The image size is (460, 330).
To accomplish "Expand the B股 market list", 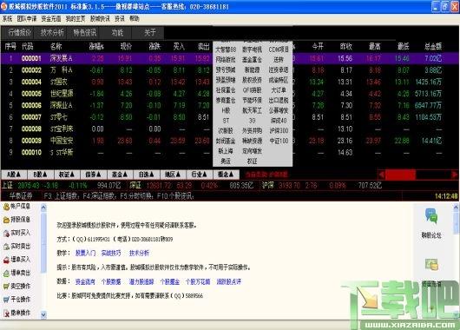I will tap(40, 175).
